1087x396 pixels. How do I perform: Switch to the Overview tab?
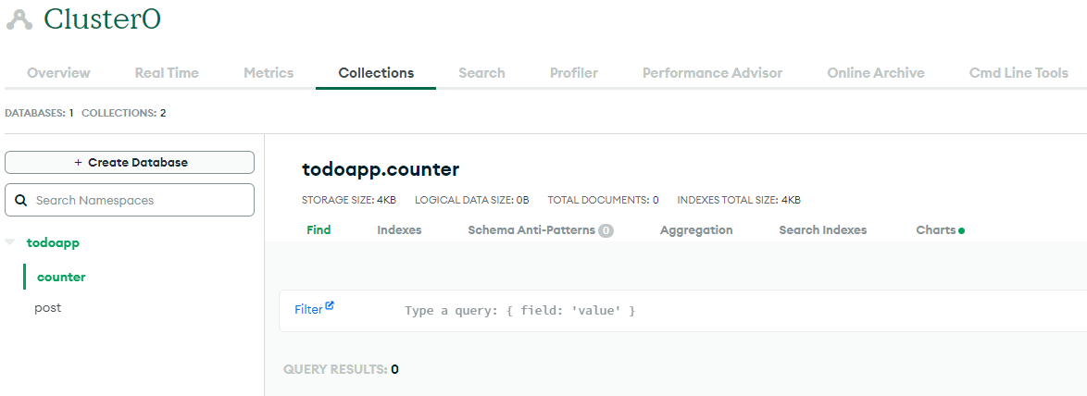58,73
